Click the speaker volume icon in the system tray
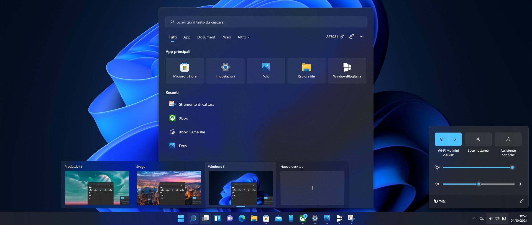Image resolution: width=532 pixels, height=225 pixels. pos(497,218)
